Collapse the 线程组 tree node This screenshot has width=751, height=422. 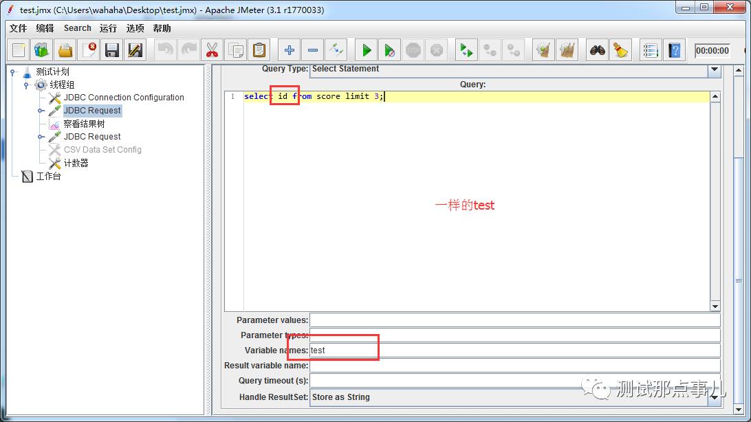tap(26, 85)
